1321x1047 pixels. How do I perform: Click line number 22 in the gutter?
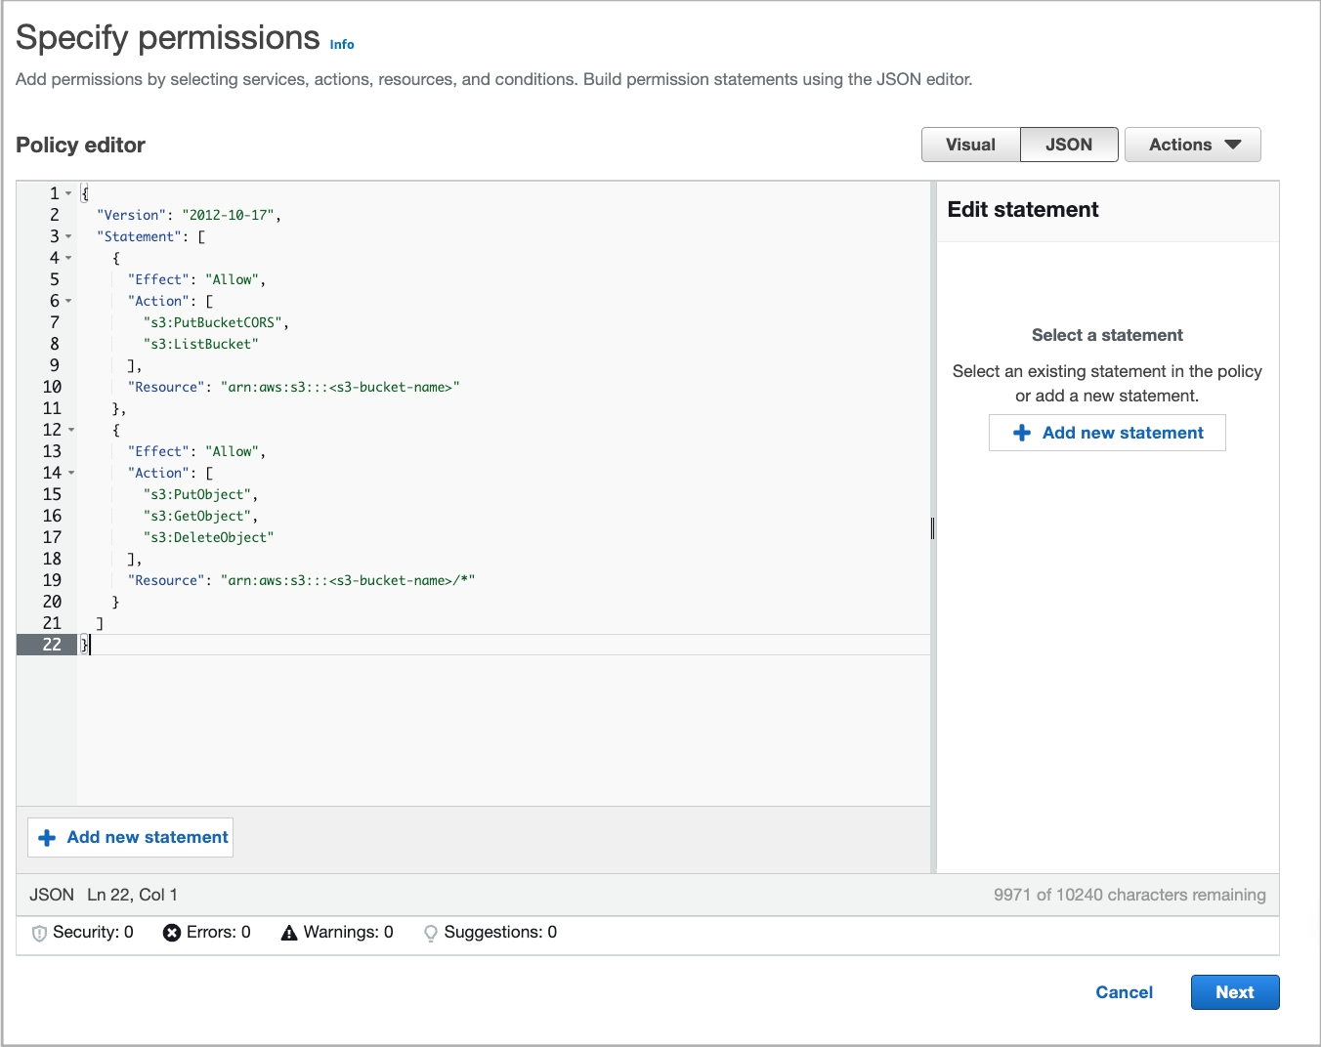click(x=52, y=644)
